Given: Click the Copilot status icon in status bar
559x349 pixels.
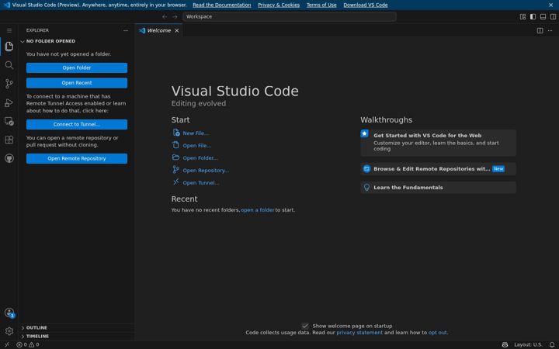Looking at the screenshot, I should coord(505,344).
